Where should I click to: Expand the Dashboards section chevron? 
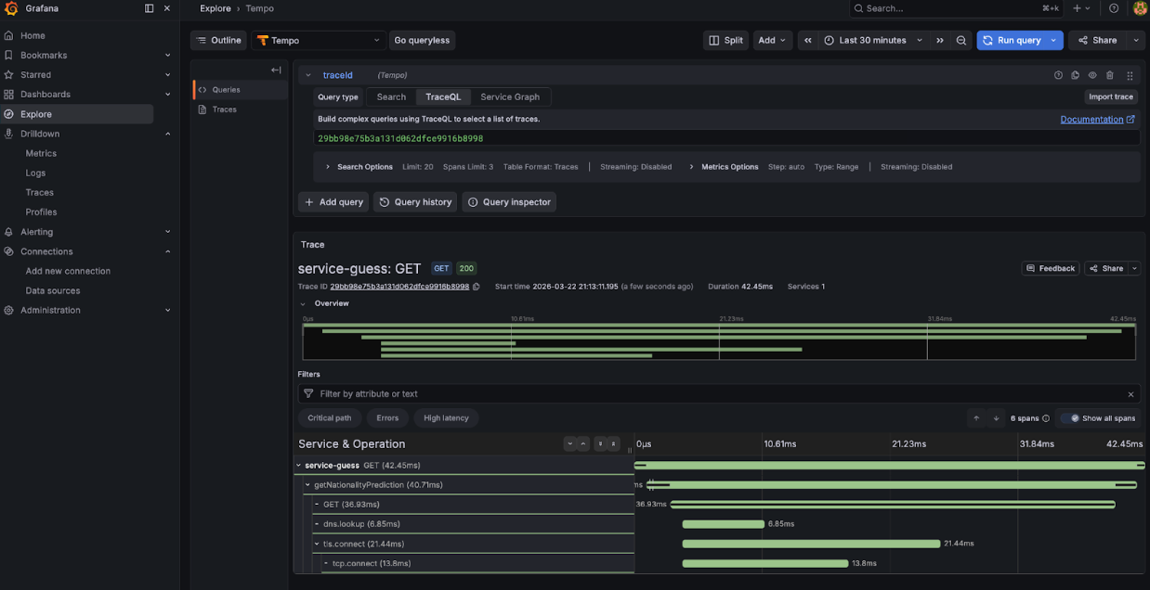click(168, 95)
